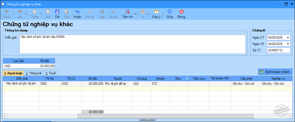Open Tiện ích tools icon
295x122 pixels.
coord(127,12)
